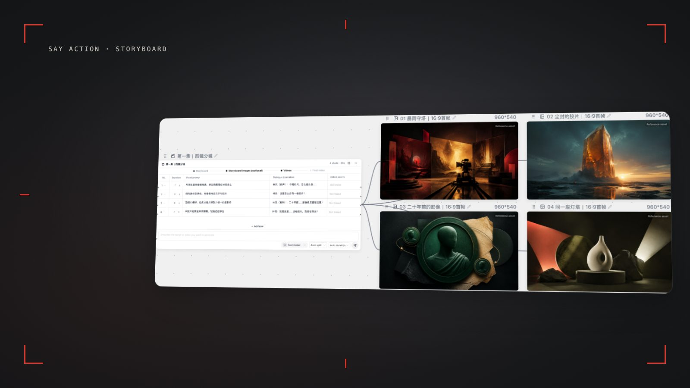Click the script description input field

[258, 235]
